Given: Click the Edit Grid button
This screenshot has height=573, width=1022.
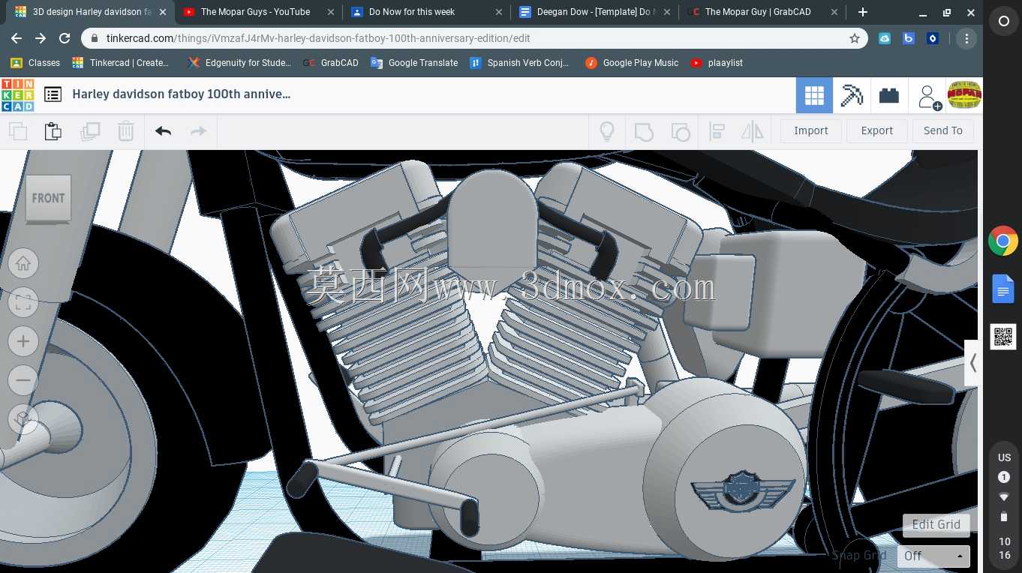Looking at the screenshot, I should tap(936, 524).
